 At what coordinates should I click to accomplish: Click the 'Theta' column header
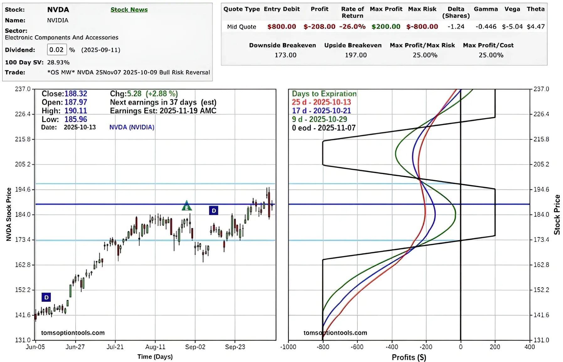click(x=536, y=9)
